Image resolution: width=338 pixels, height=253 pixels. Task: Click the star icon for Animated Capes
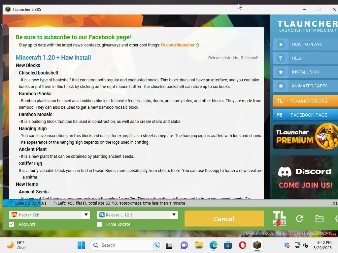click(281, 86)
